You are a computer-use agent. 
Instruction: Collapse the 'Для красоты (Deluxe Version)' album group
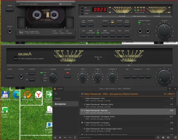(x=174, y=94)
